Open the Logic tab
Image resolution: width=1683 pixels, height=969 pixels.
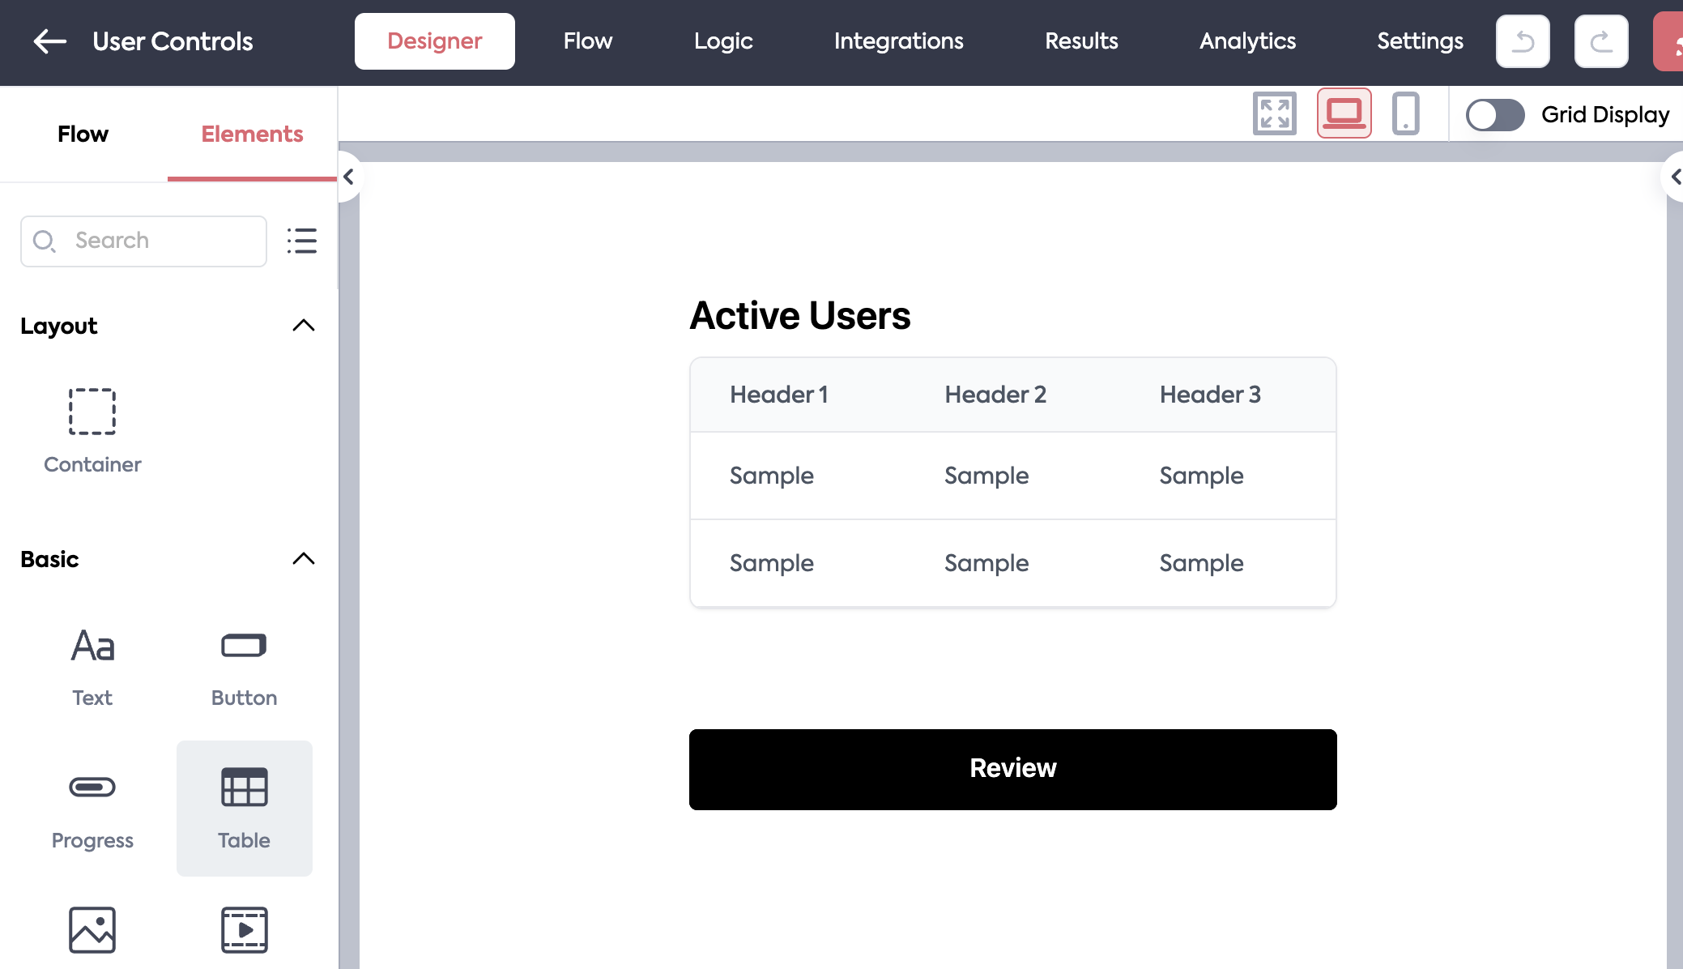[722, 41]
